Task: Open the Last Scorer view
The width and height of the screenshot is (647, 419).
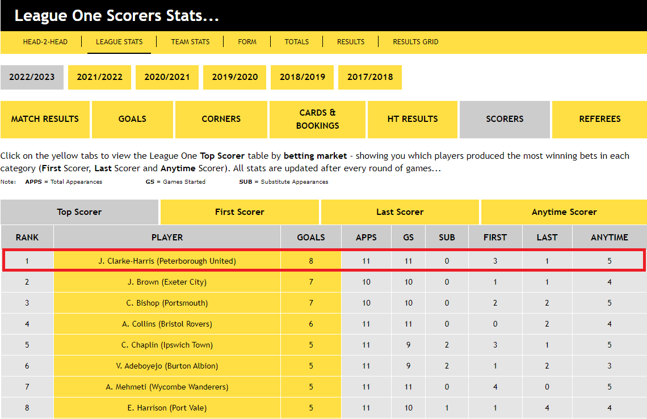Action: pyautogui.click(x=400, y=211)
